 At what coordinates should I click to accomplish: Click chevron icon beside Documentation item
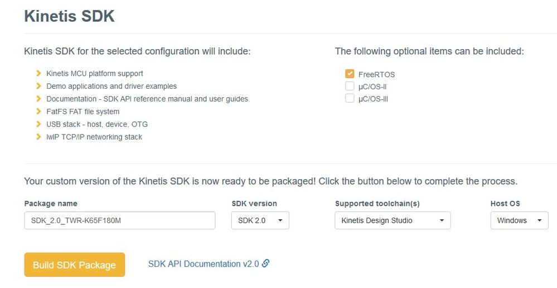pos(38,99)
